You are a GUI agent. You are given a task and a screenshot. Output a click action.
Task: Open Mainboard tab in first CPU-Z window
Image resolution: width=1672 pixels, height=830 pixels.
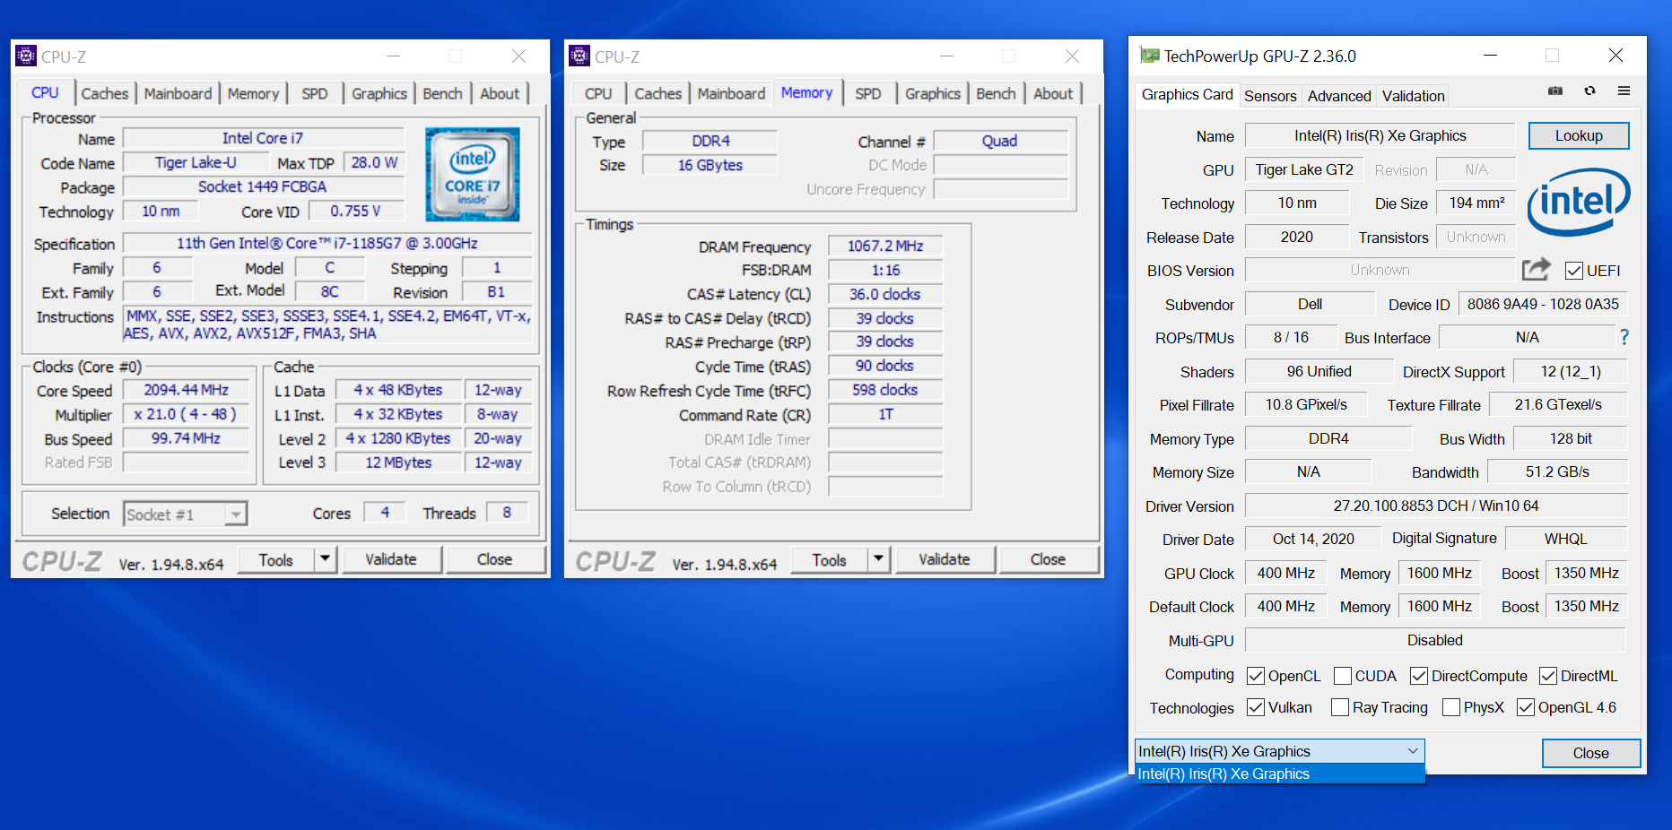coord(178,93)
